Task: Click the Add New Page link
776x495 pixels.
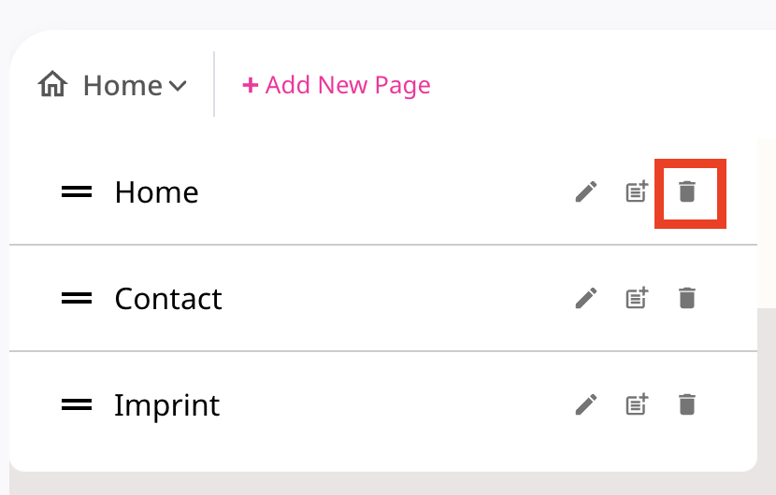Action: (x=337, y=85)
